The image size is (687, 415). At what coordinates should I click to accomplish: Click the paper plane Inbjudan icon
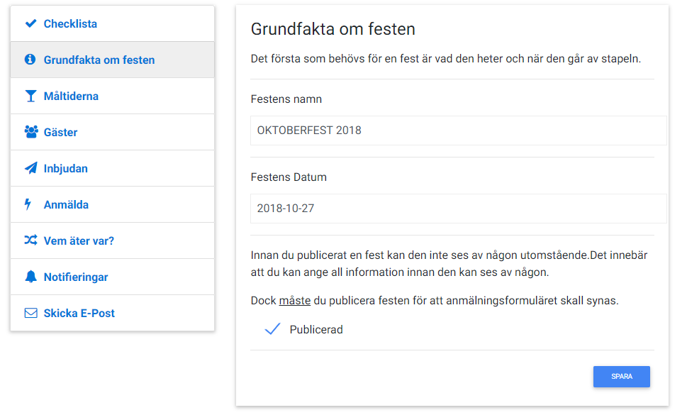point(30,168)
